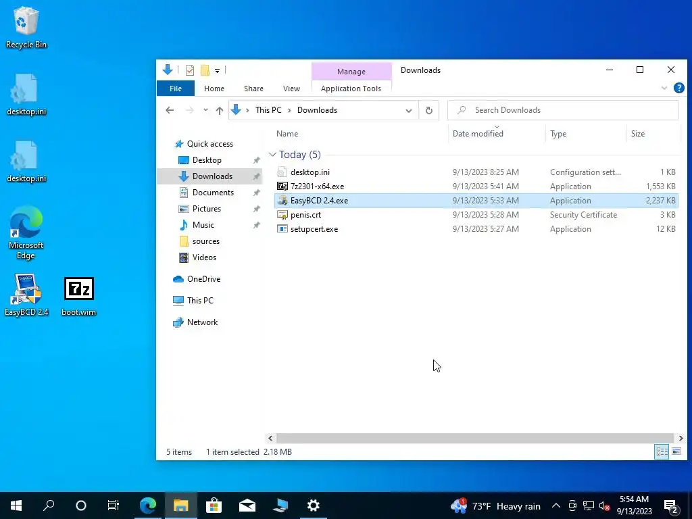692x519 pixels.
Task: Open taskbar Search
Action: tap(49, 505)
